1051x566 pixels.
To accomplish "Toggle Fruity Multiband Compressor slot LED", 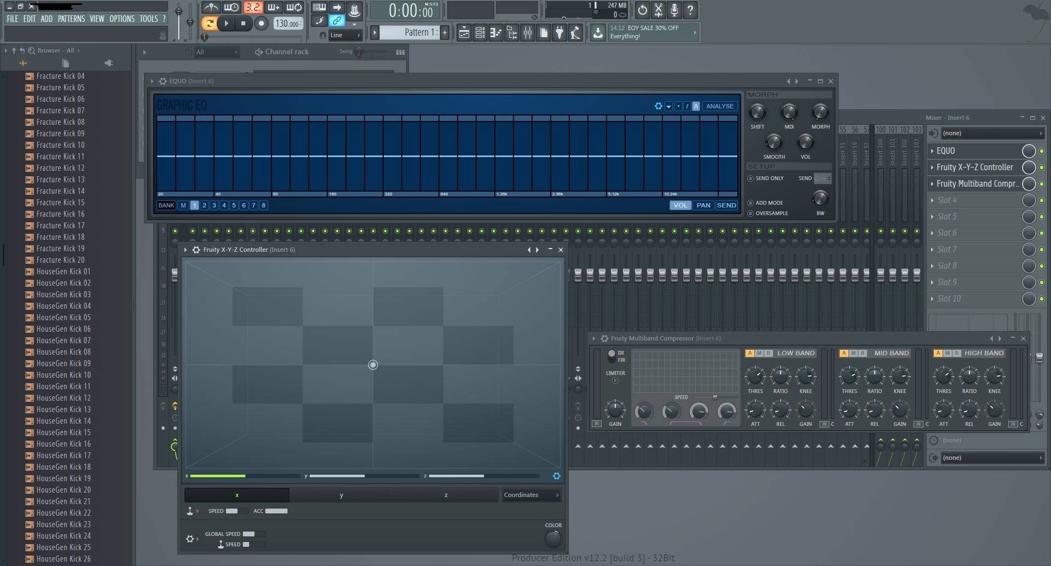I will click(x=1042, y=184).
